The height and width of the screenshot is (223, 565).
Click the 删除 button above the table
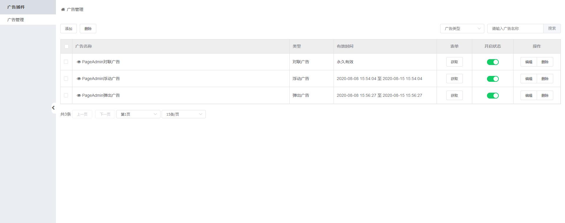88,29
